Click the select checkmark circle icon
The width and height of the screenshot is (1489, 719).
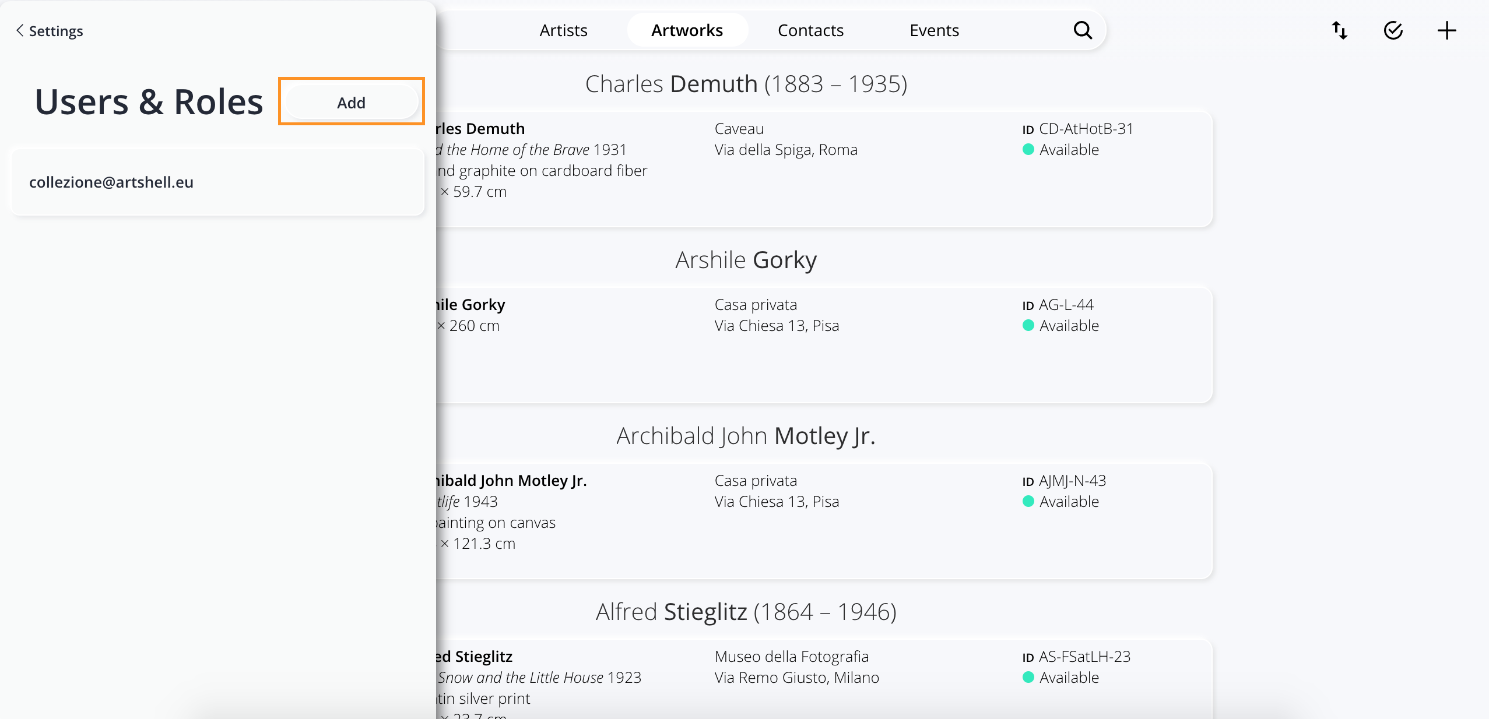1393,30
